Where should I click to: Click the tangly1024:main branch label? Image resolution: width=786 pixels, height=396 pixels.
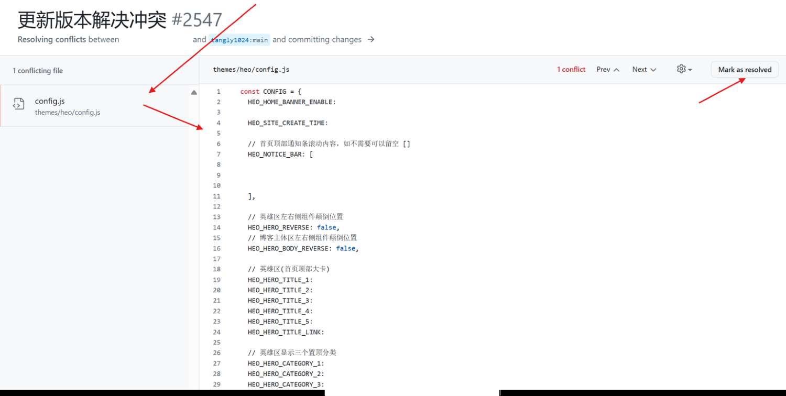coord(239,40)
